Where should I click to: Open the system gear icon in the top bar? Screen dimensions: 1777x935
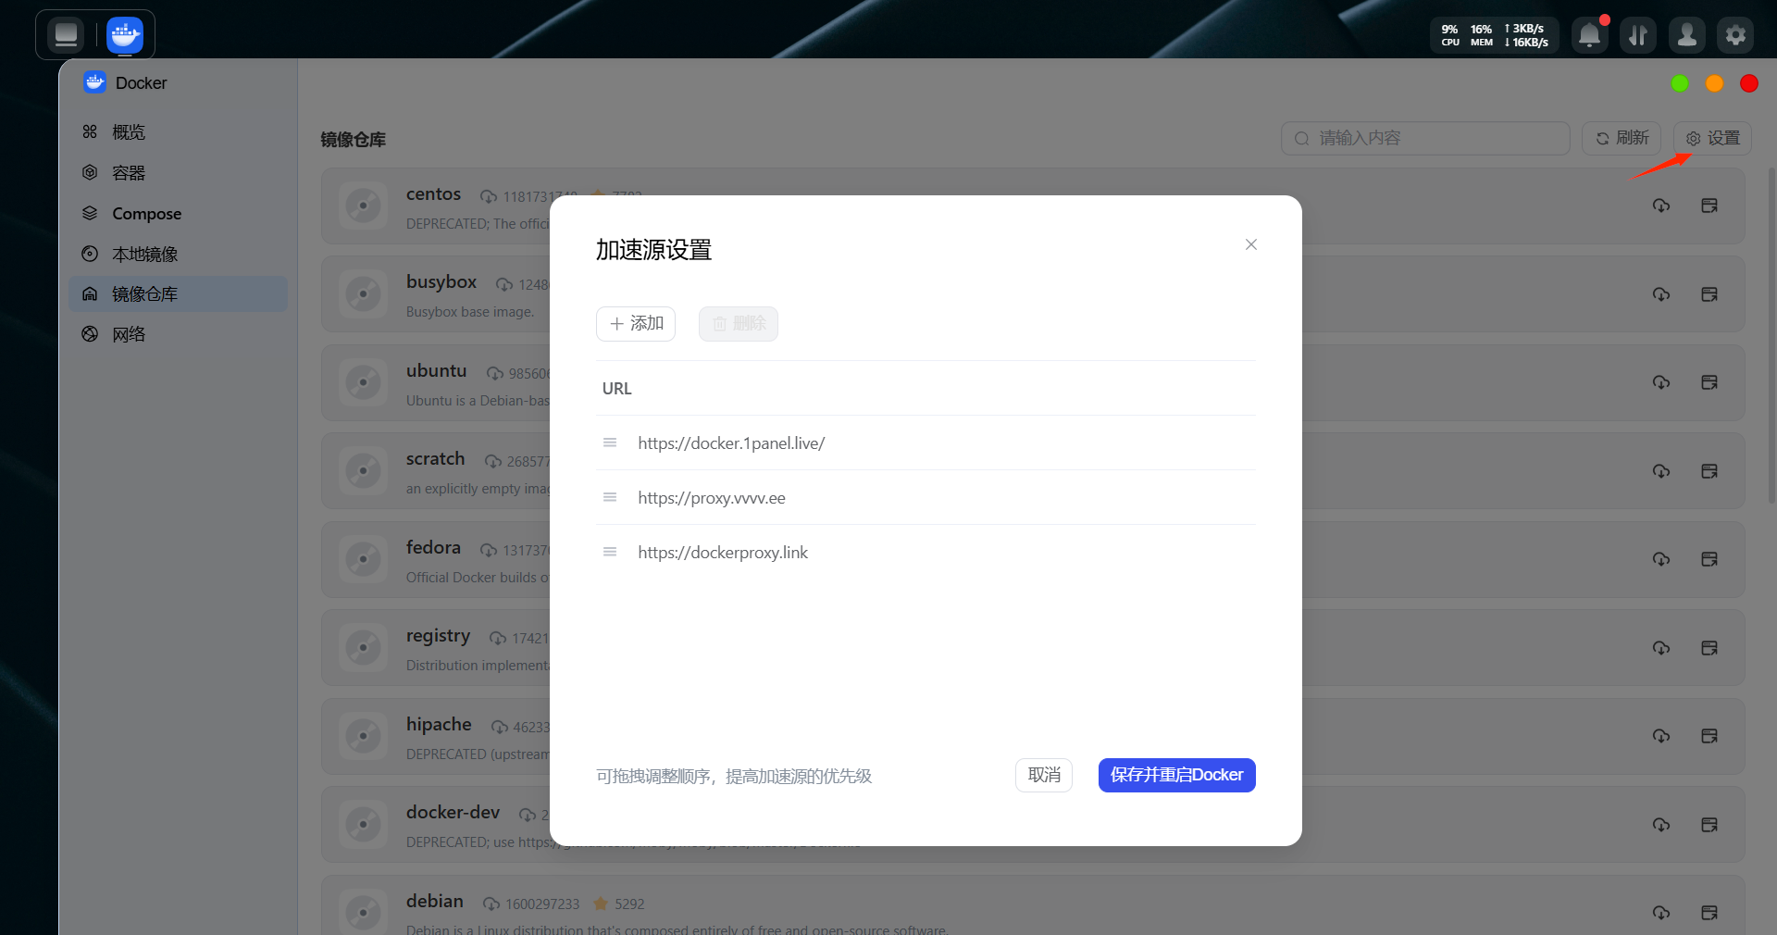pos(1735,35)
